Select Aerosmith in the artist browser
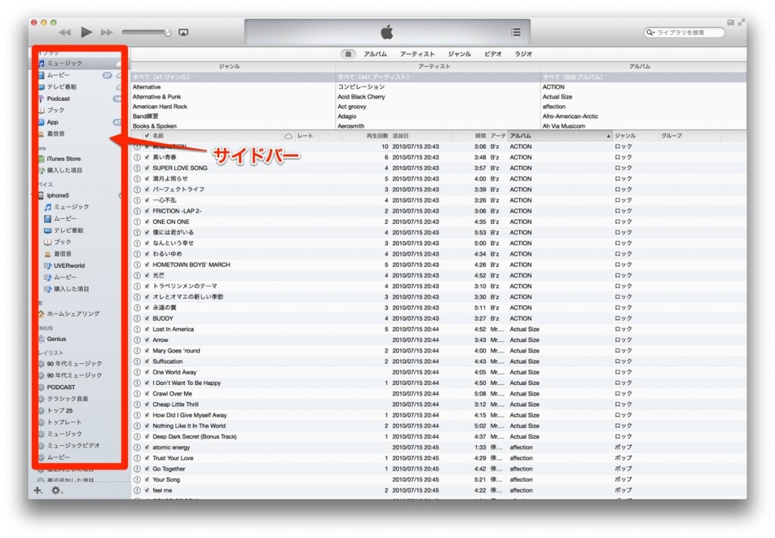This screenshot has width=775, height=538. coord(351,126)
